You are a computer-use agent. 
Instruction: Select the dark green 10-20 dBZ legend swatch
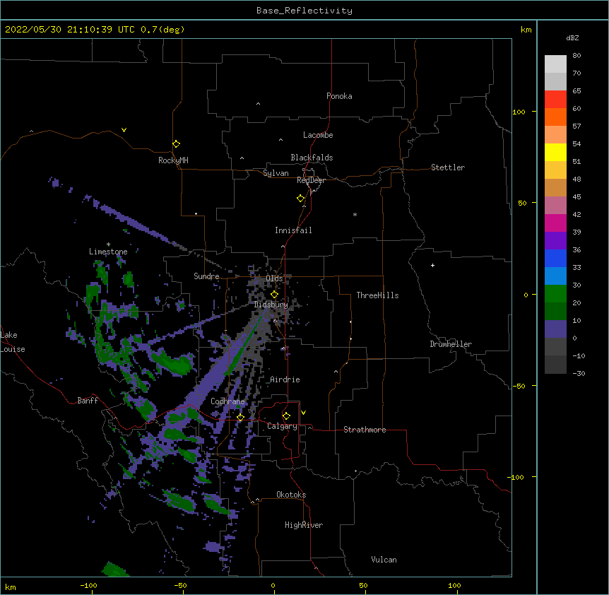click(x=555, y=312)
